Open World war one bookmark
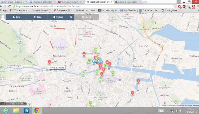 pos(86,10)
